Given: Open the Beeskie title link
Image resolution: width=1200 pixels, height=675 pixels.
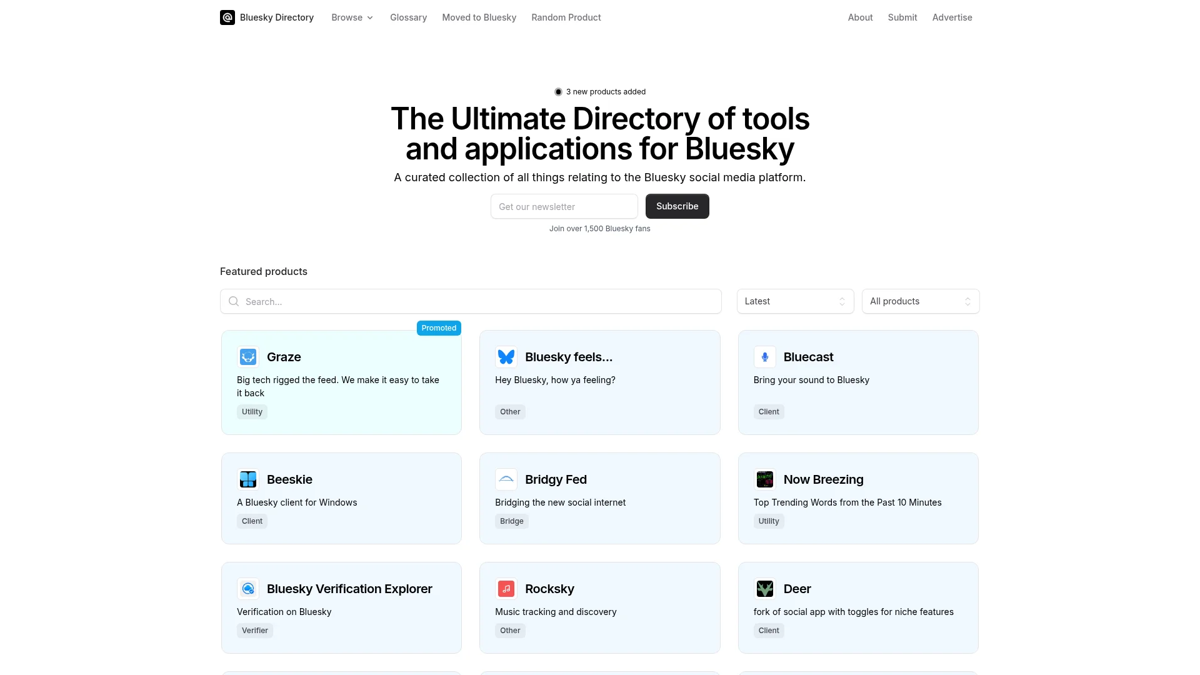Looking at the screenshot, I should [x=289, y=479].
